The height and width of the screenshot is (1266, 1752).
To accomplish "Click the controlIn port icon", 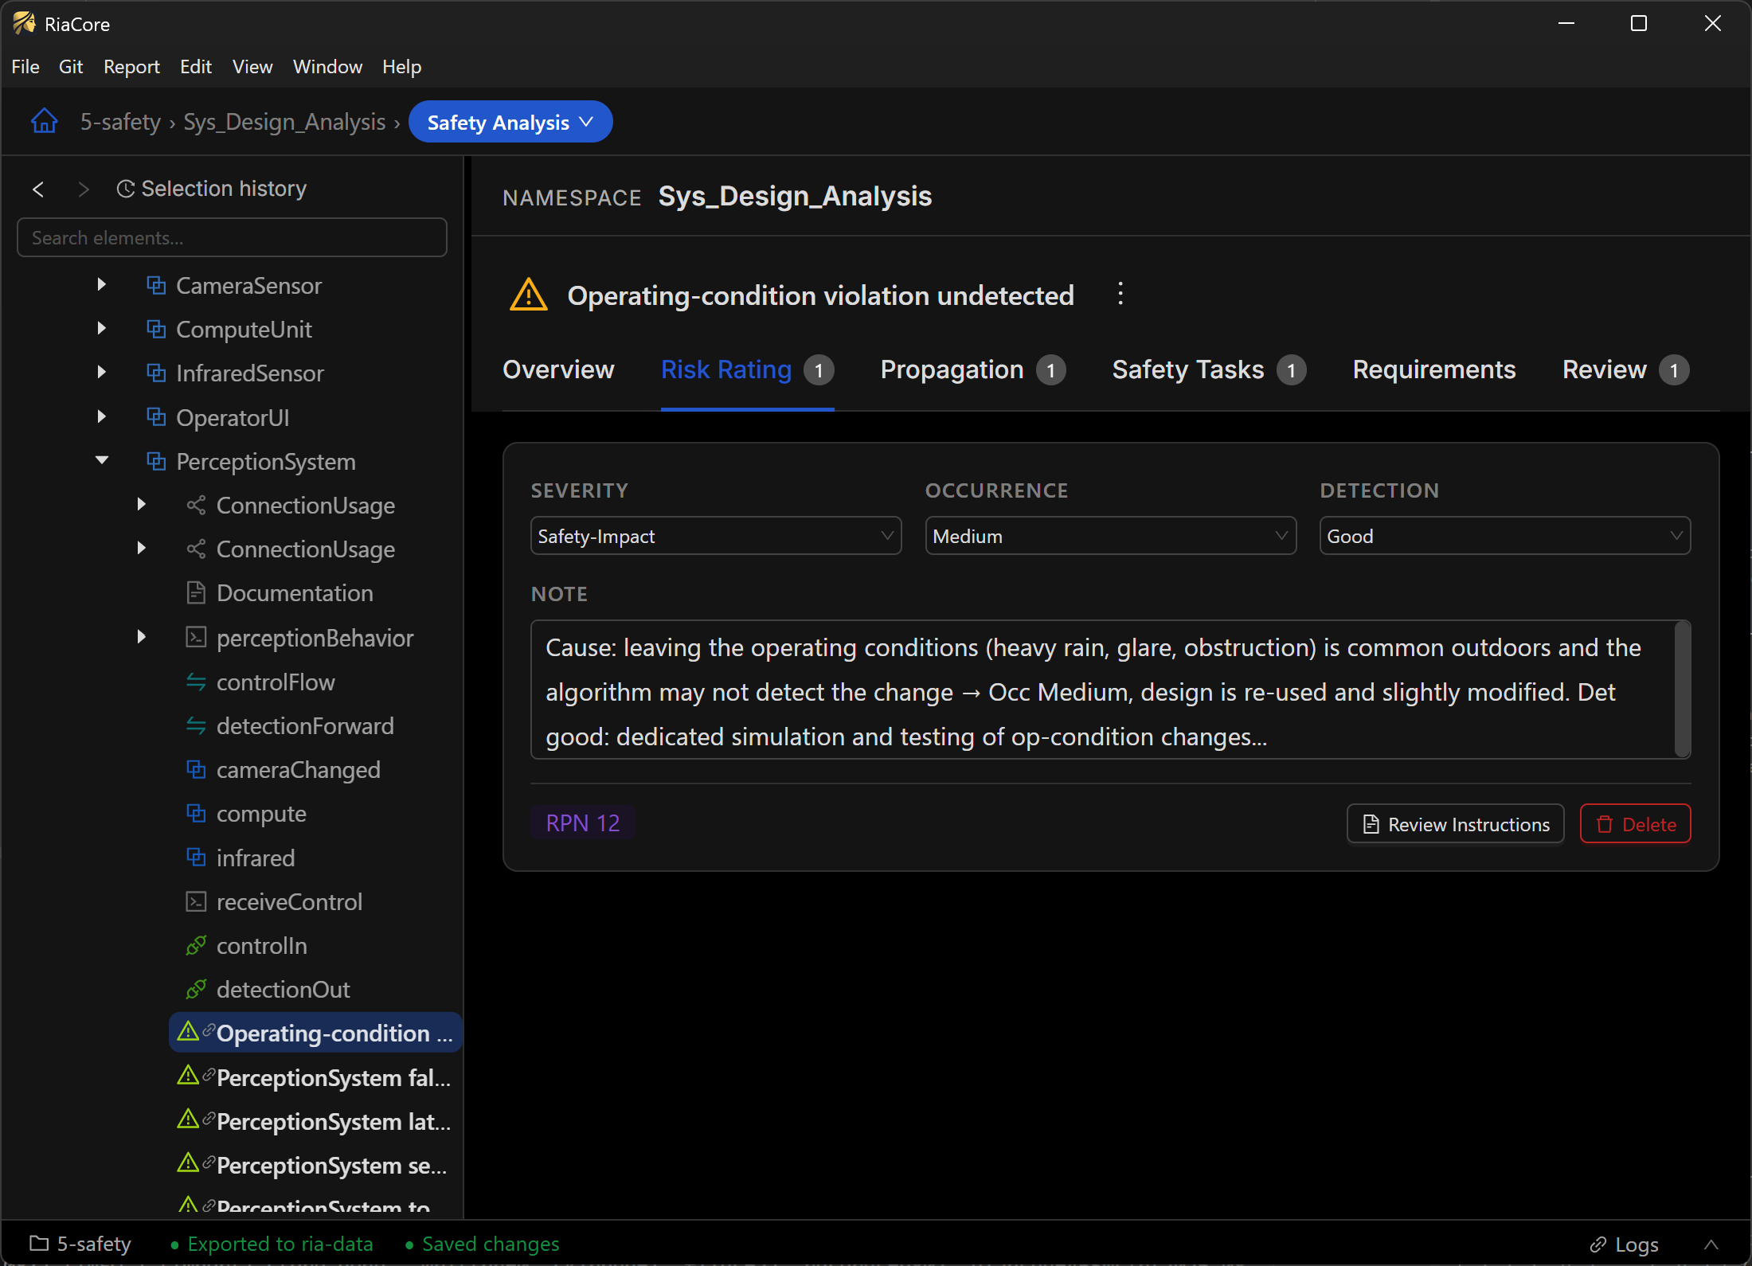I will [196, 945].
